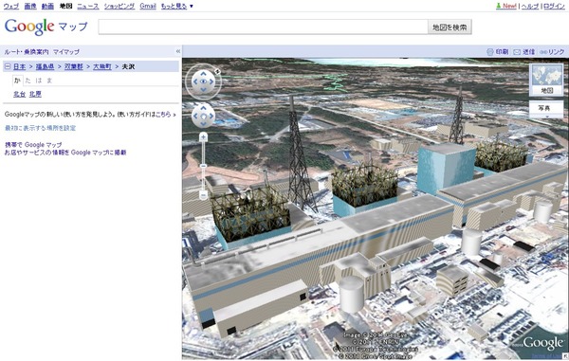Click the 双葉郡 breadcrumb link
Viewport: 569px width, 361px height.
(x=74, y=66)
